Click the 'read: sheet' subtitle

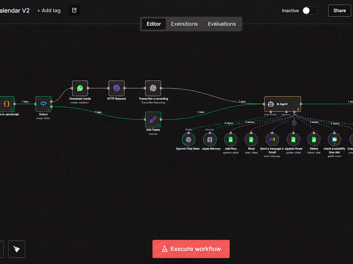(x=251, y=153)
